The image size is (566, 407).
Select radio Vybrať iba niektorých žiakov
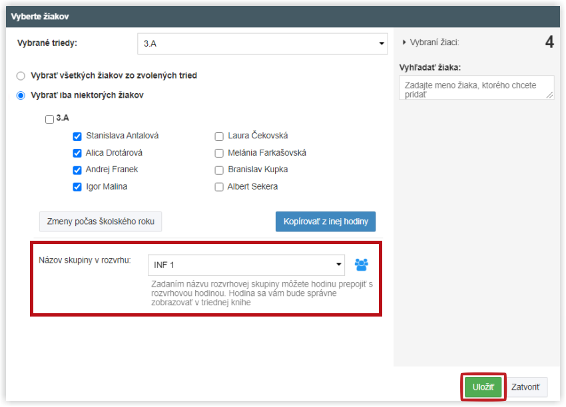21,96
